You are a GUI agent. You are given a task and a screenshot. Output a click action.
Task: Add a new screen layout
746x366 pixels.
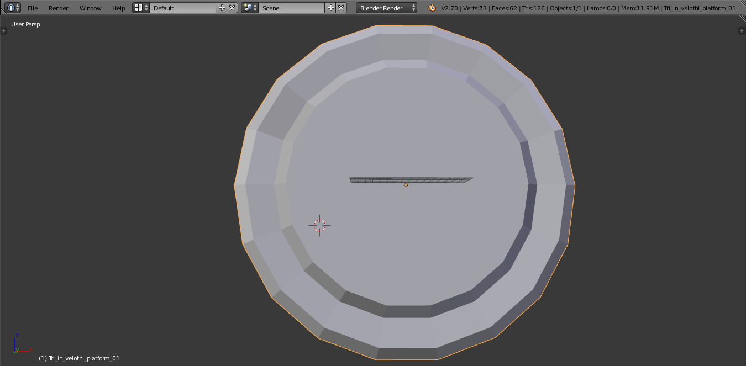pos(222,8)
